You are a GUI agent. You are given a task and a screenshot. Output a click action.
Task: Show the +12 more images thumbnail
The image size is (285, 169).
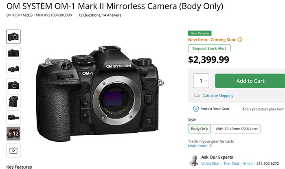13,134
